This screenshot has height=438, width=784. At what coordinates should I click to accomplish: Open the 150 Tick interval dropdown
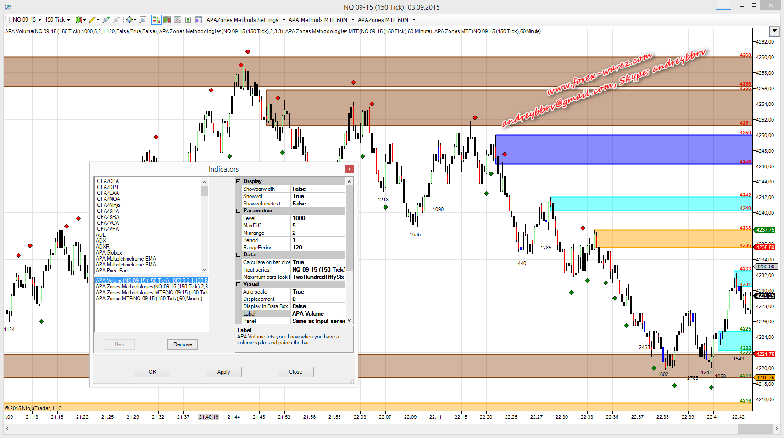point(57,20)
